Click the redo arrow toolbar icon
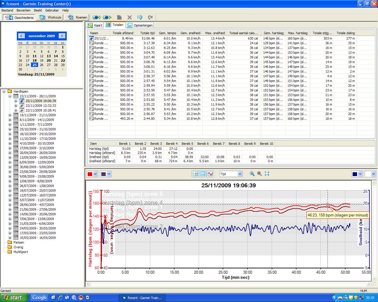 [x=150, y=17]
